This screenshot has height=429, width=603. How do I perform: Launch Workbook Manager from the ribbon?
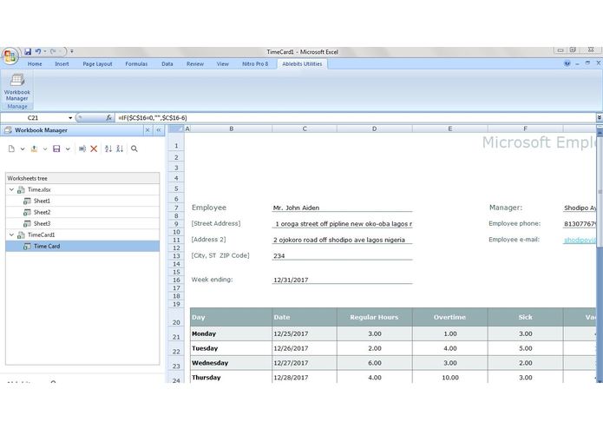17,87
